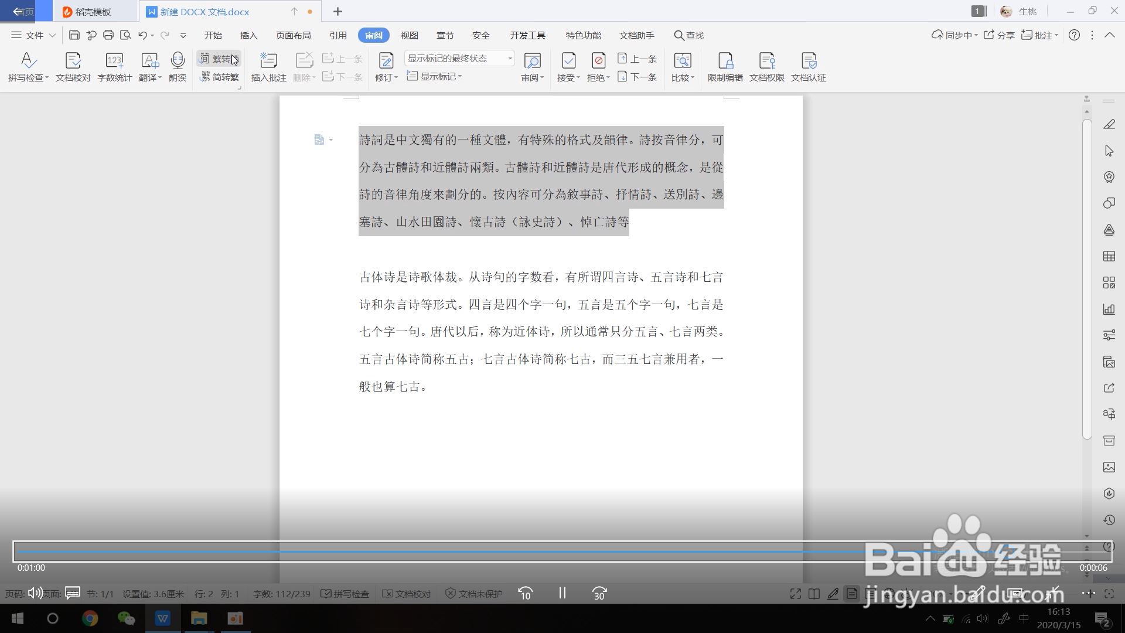
Task: Go to next revision 下一条
Action: click(637, 77)
